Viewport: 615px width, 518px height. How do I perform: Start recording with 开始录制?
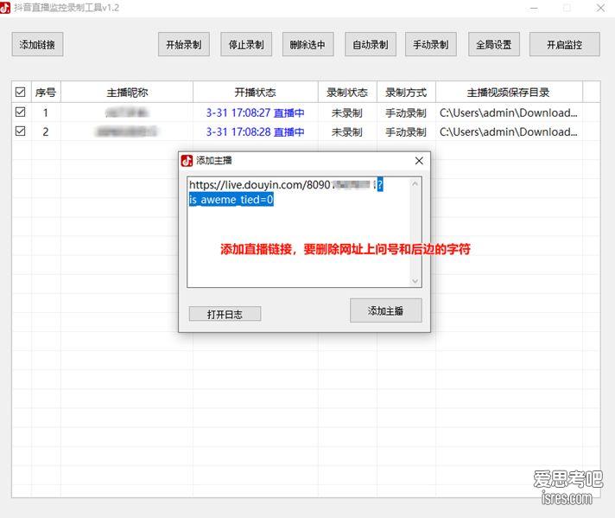[184, 44]
